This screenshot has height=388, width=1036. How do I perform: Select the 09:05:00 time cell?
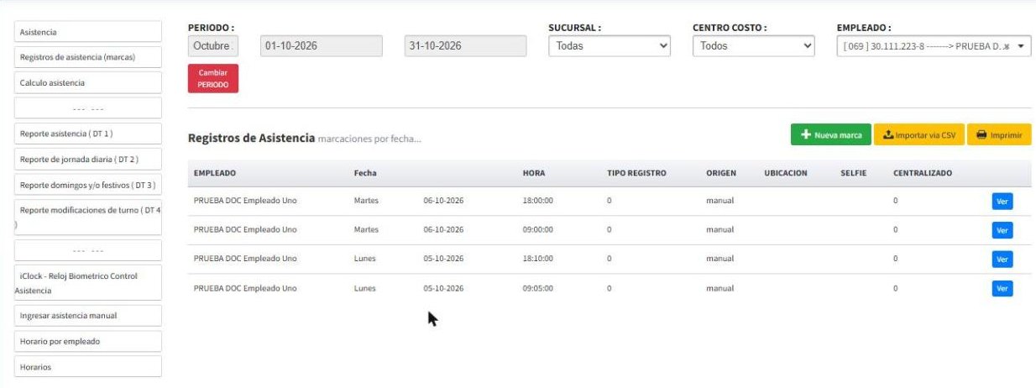[537, 288]
